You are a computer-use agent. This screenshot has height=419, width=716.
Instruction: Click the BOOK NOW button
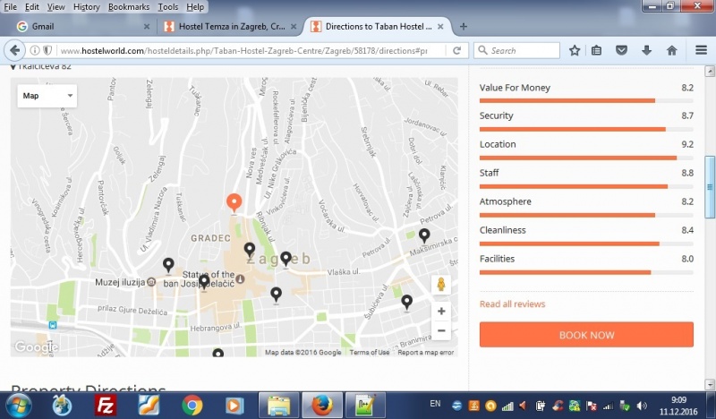[x=586, y=335]
